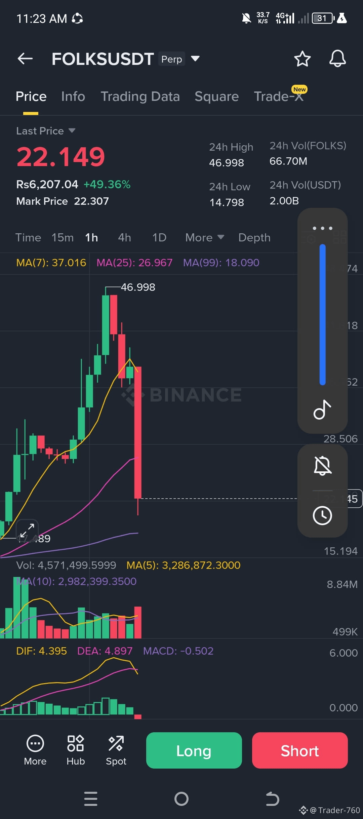Toggle the mute notifications bell in volume panel

click(322, 466)
